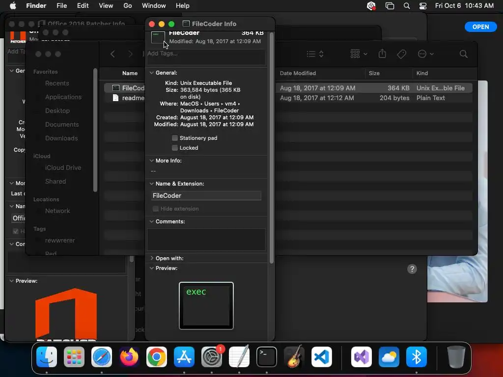This screenshot has width=503, height=377.
Task: Open Bluetooth app from the Dock
Action: tap(417, 357)
